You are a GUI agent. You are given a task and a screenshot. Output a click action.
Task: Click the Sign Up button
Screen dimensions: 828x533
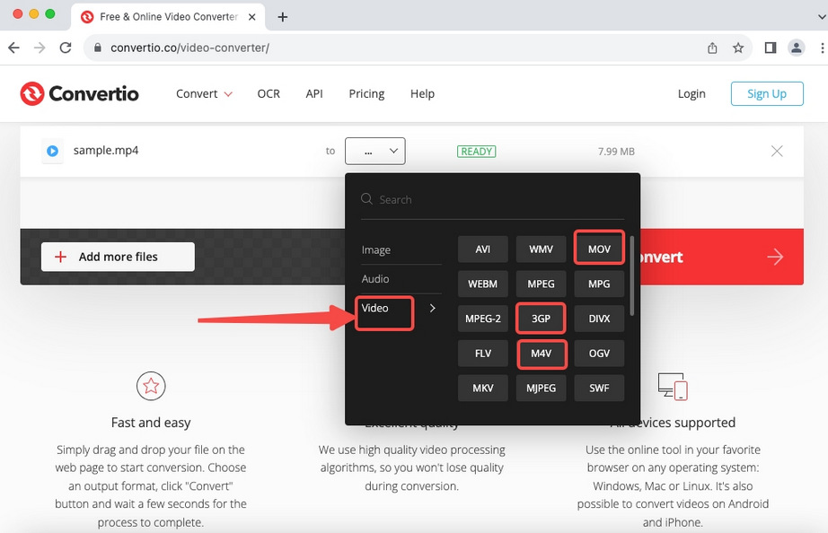click(767, 93)
